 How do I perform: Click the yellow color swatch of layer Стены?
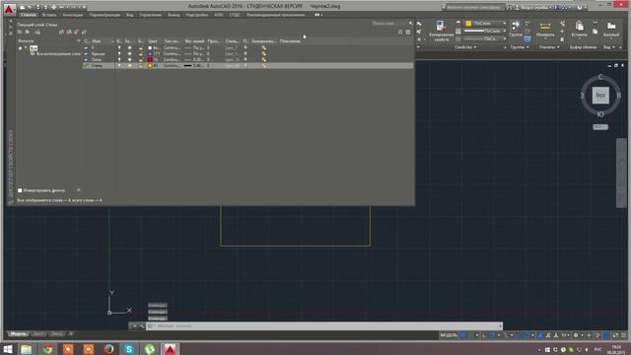tap(150, 65)
